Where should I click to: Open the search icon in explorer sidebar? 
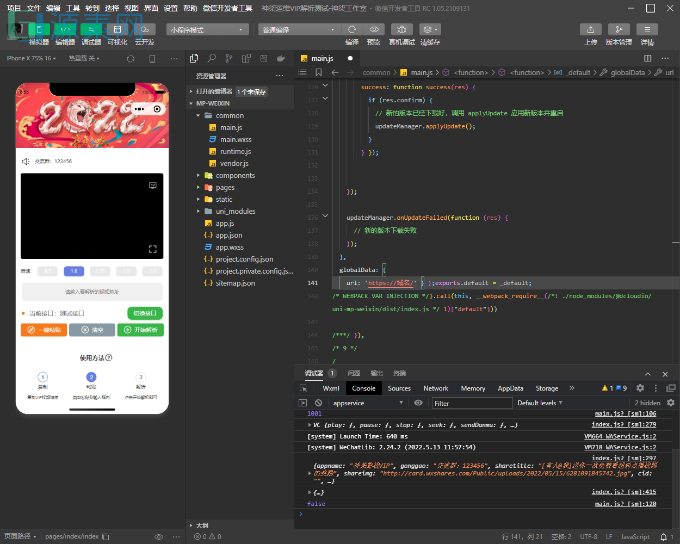tap(212, 58)
